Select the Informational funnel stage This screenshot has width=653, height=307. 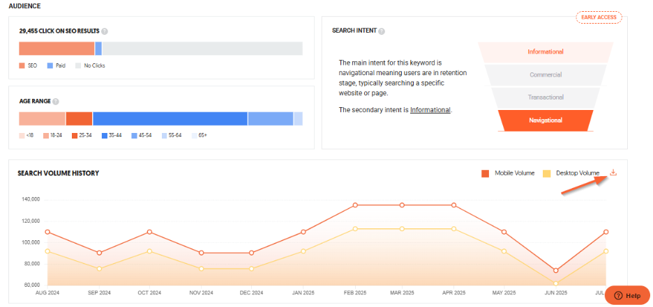pos(546,52)
